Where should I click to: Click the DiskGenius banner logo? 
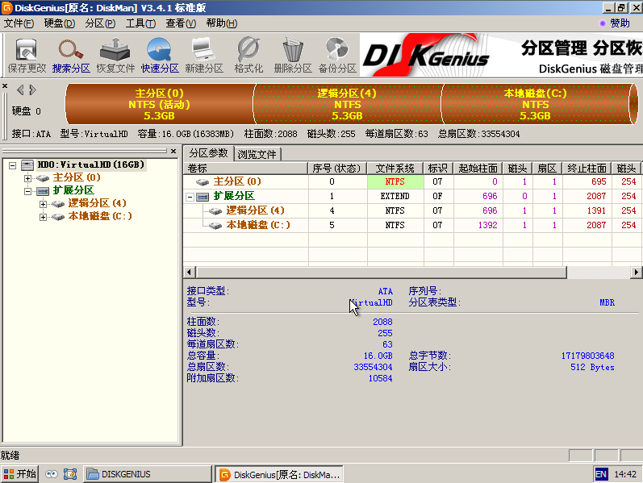pyautogui.click(x=427, y=56)
